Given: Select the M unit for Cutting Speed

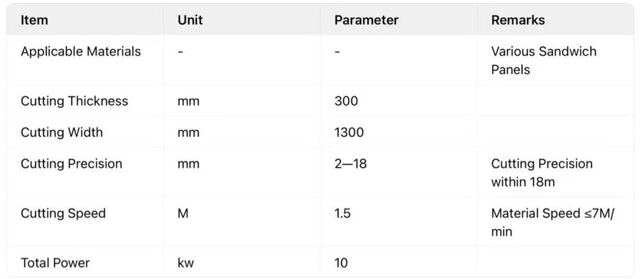Looking at the screenshot, I should coord(183,213).
